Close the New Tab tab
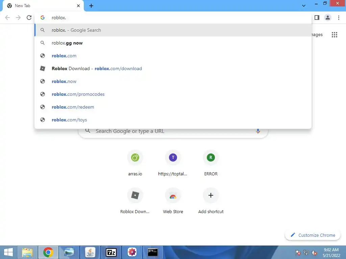The image size is (346, 259). tap(78, 6)
